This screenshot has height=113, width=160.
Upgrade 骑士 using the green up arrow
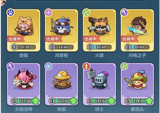[111, 101]
